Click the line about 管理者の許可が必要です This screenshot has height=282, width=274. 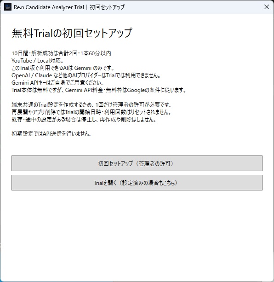click(92, 105)
